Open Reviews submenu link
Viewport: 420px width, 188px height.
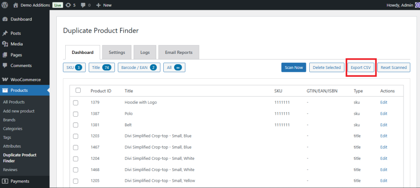click(x=10, y=170)
